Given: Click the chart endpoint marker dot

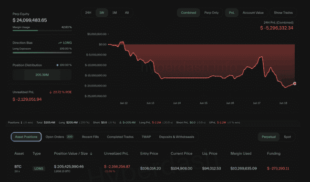Looking at the screenshot, I should point(295,84).
